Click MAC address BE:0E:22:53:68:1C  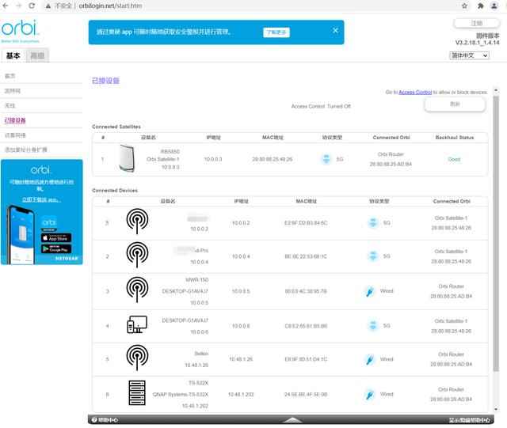coord(306,256)
